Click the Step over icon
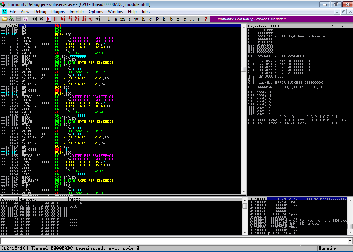This screenshot has height=252, width=353. (70, 19)
